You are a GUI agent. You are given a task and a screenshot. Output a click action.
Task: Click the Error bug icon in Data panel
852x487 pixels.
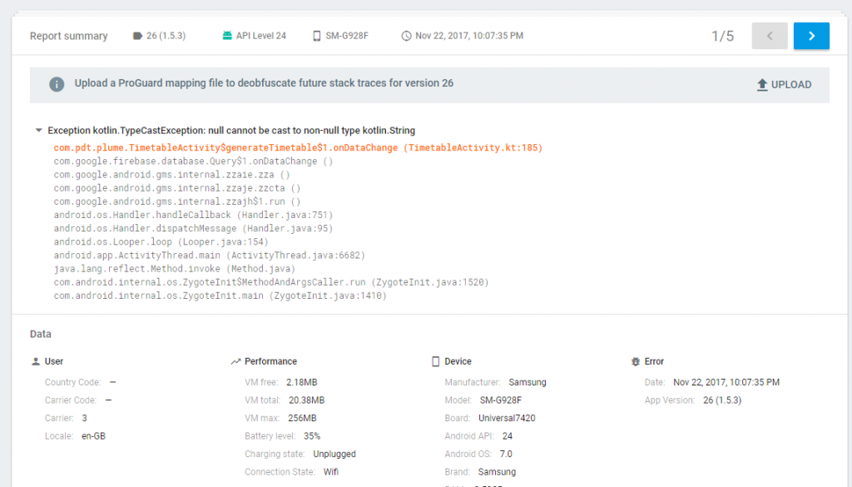click(637, 361)
